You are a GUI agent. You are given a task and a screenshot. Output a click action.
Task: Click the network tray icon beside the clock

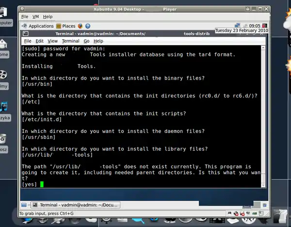click(x=237, y=26)
